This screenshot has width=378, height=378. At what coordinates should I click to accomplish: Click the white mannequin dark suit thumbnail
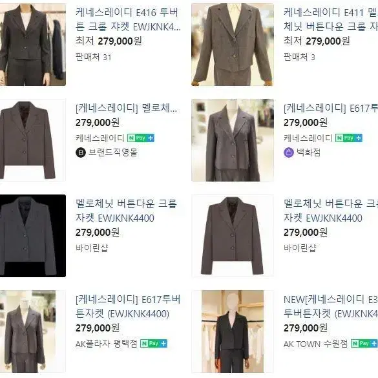coord(233,331)
